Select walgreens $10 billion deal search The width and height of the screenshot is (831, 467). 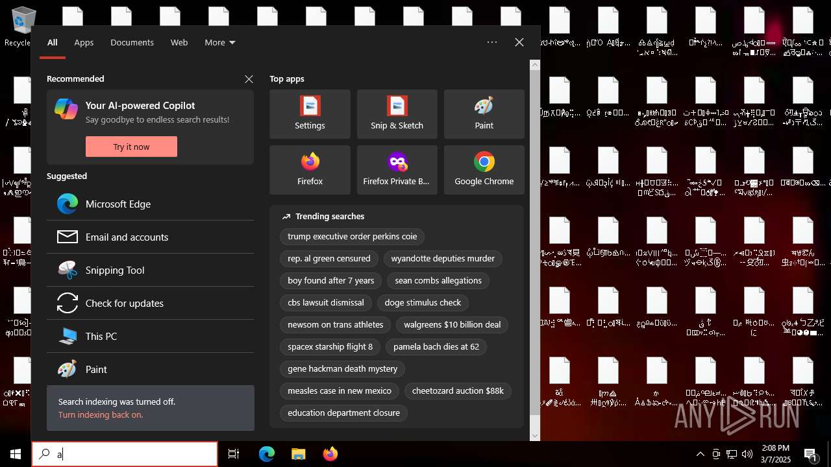pyautogui.click(x=453, y=324)
